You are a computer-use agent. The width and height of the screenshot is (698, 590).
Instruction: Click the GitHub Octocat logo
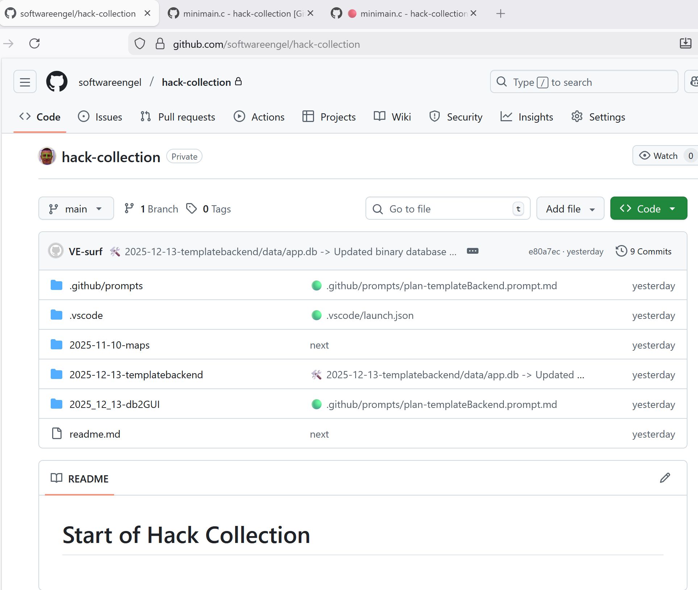(57, 82)
